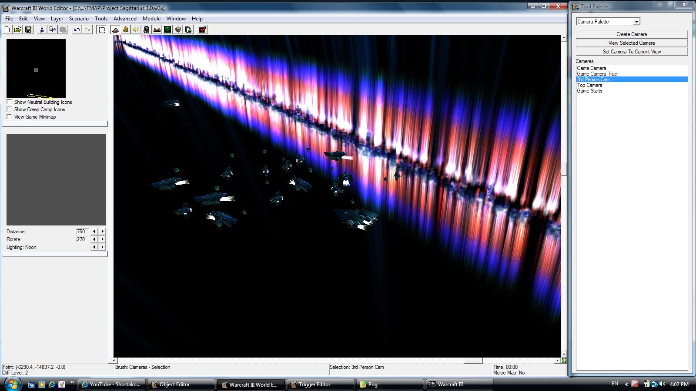Open the volume tray icon
This screenshot has width=696, height=391.
(x=662, y=384)
